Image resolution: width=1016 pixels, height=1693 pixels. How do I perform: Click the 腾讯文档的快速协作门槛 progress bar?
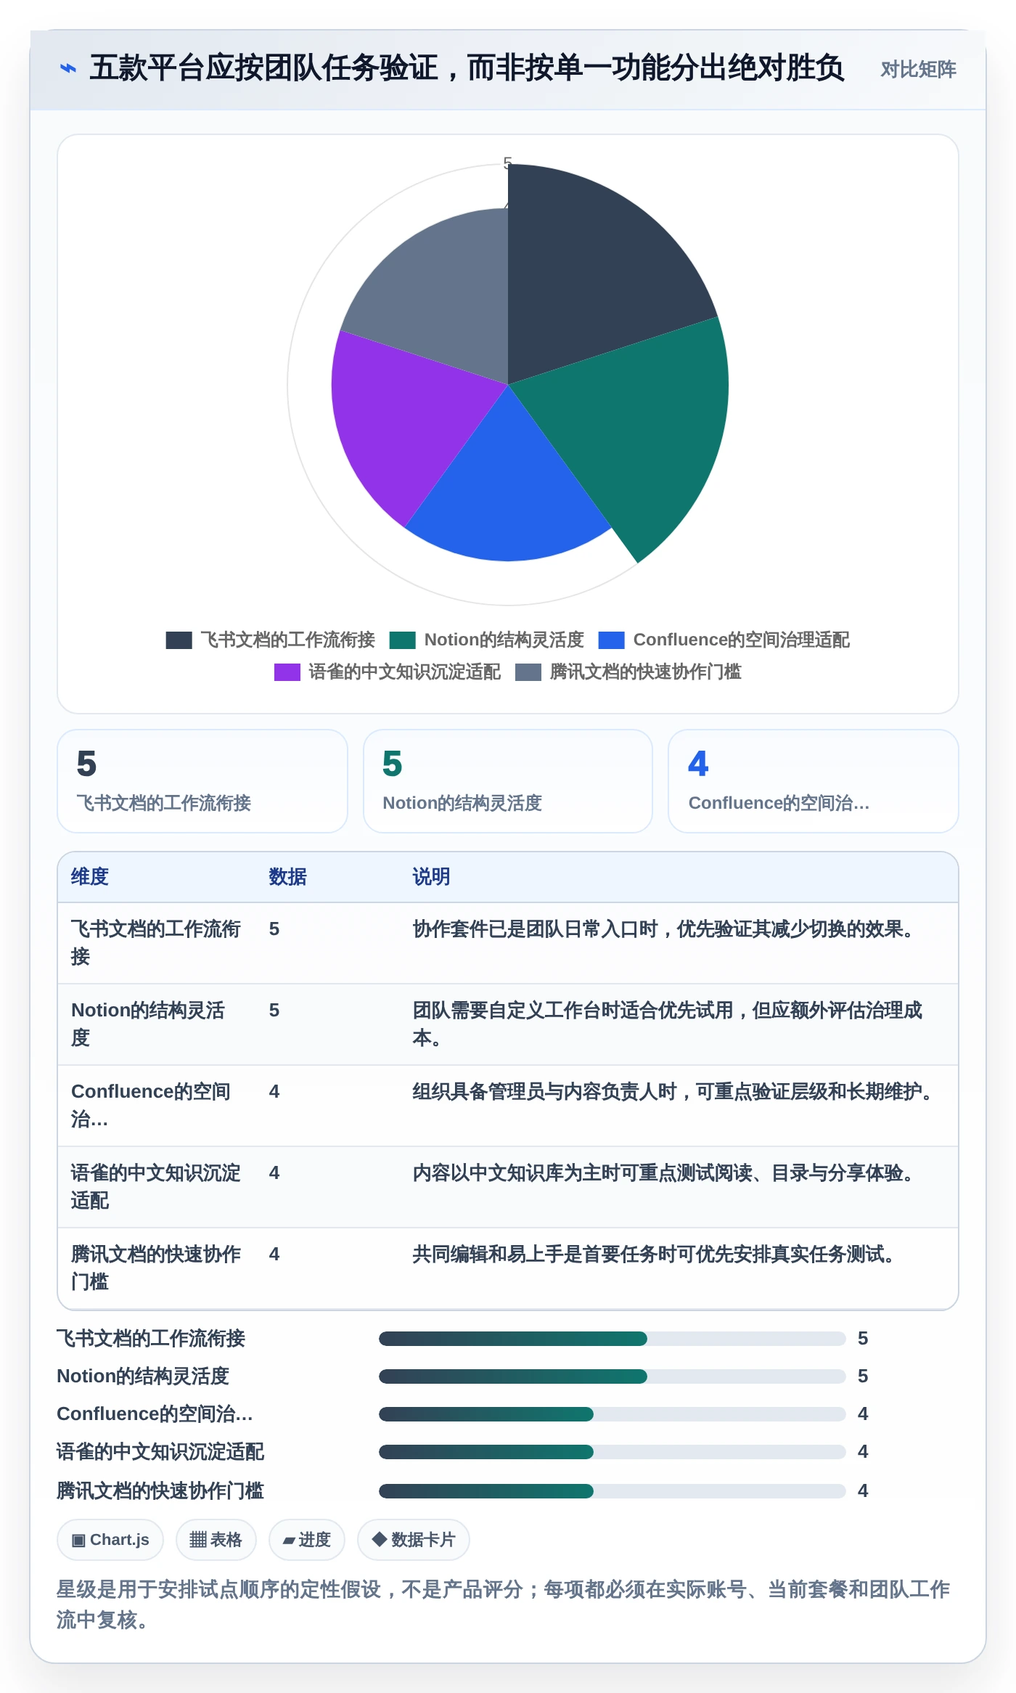click(x=613, y=1491)
